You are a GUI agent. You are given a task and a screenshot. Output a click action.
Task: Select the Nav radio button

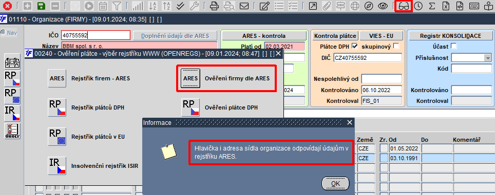(x=3, y=32)
